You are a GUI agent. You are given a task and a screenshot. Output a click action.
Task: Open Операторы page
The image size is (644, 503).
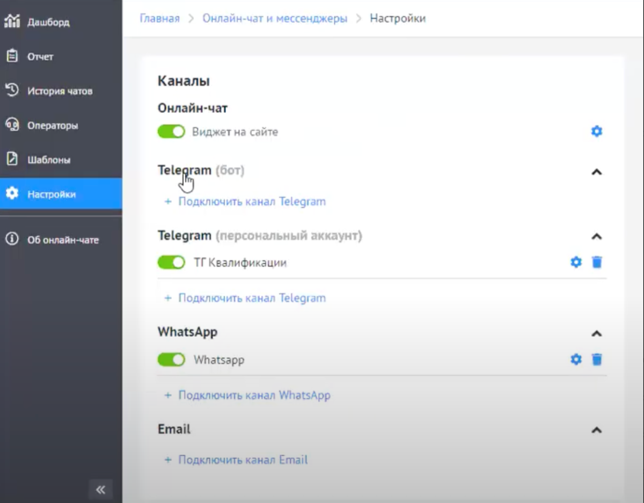click(61, 125)
